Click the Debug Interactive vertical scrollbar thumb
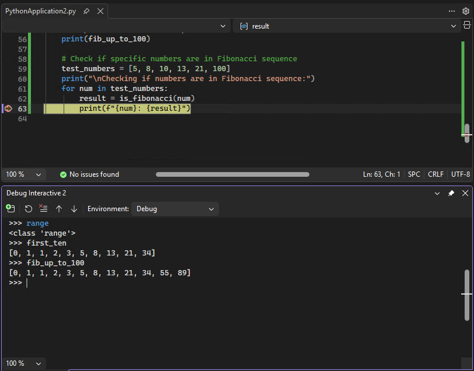The height and width of the screenshot is (371, 474). [x=467, y=295]
